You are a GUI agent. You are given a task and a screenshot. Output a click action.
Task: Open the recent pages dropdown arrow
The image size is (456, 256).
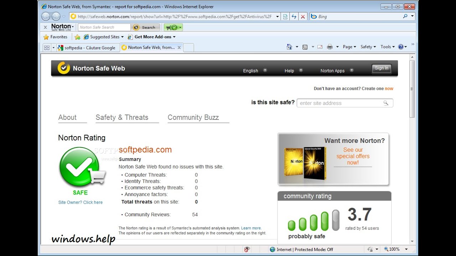coord(64,16)
